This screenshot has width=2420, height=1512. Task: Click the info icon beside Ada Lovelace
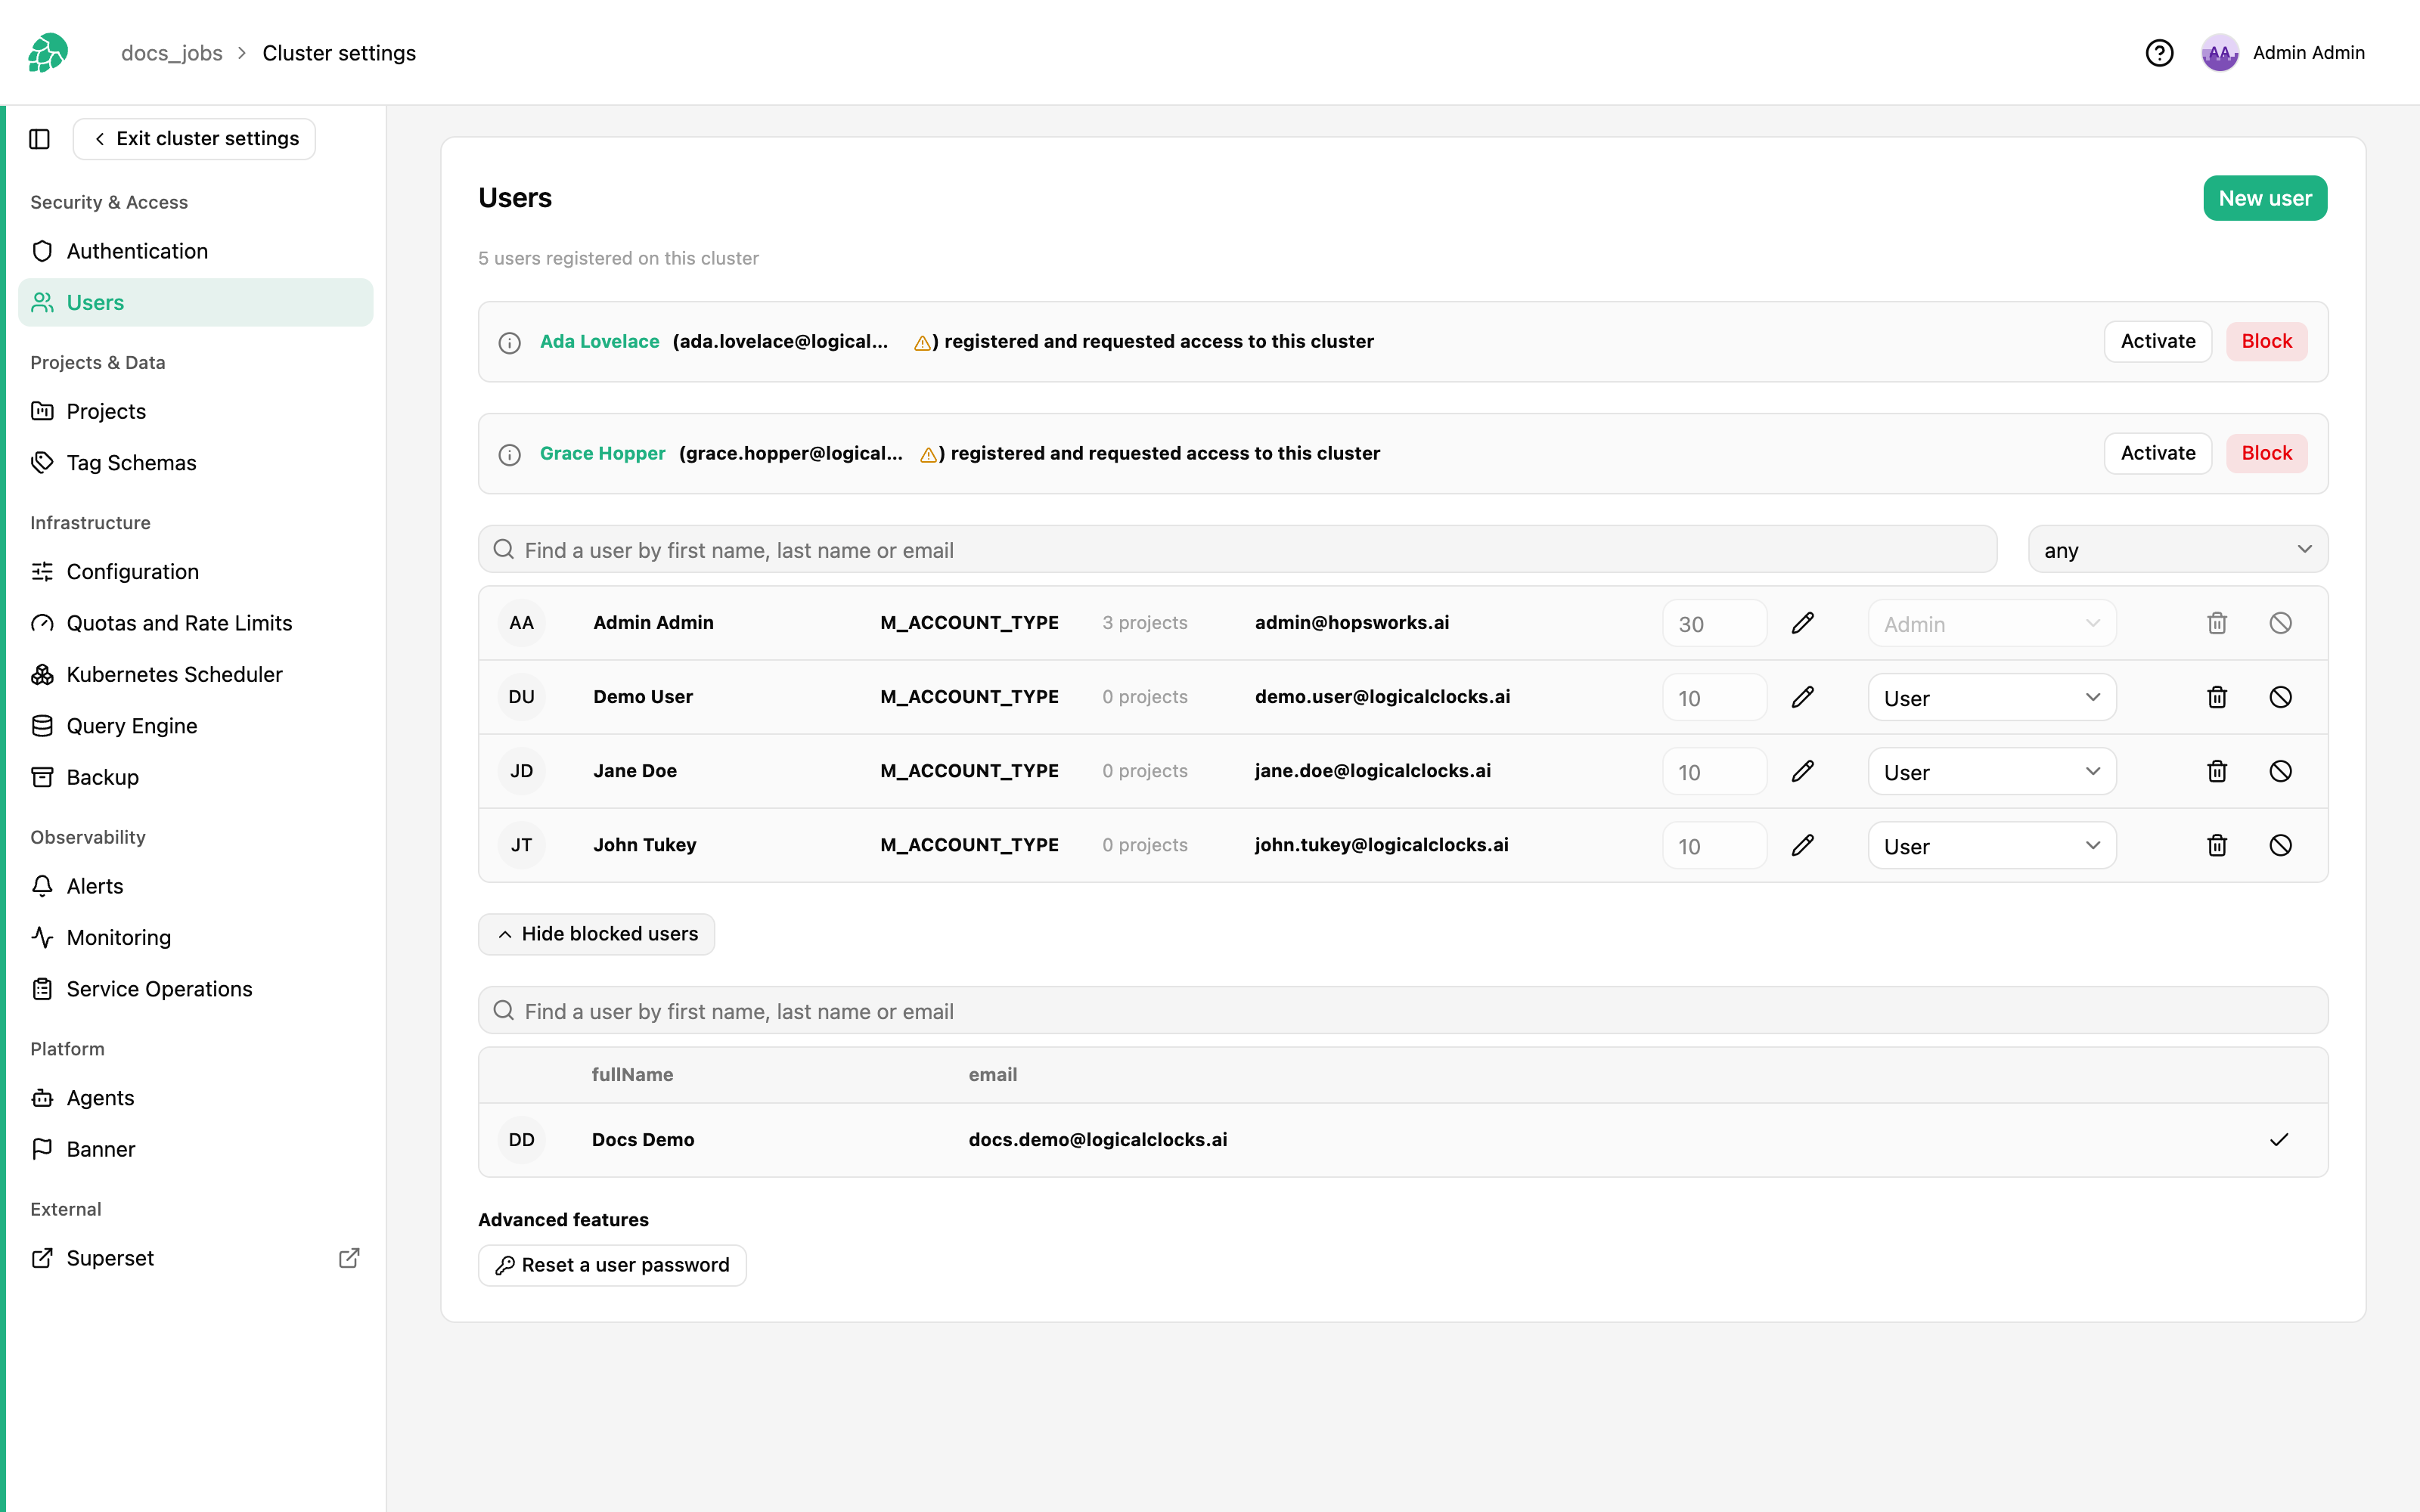pyautogui.click(x=510, y=343)
